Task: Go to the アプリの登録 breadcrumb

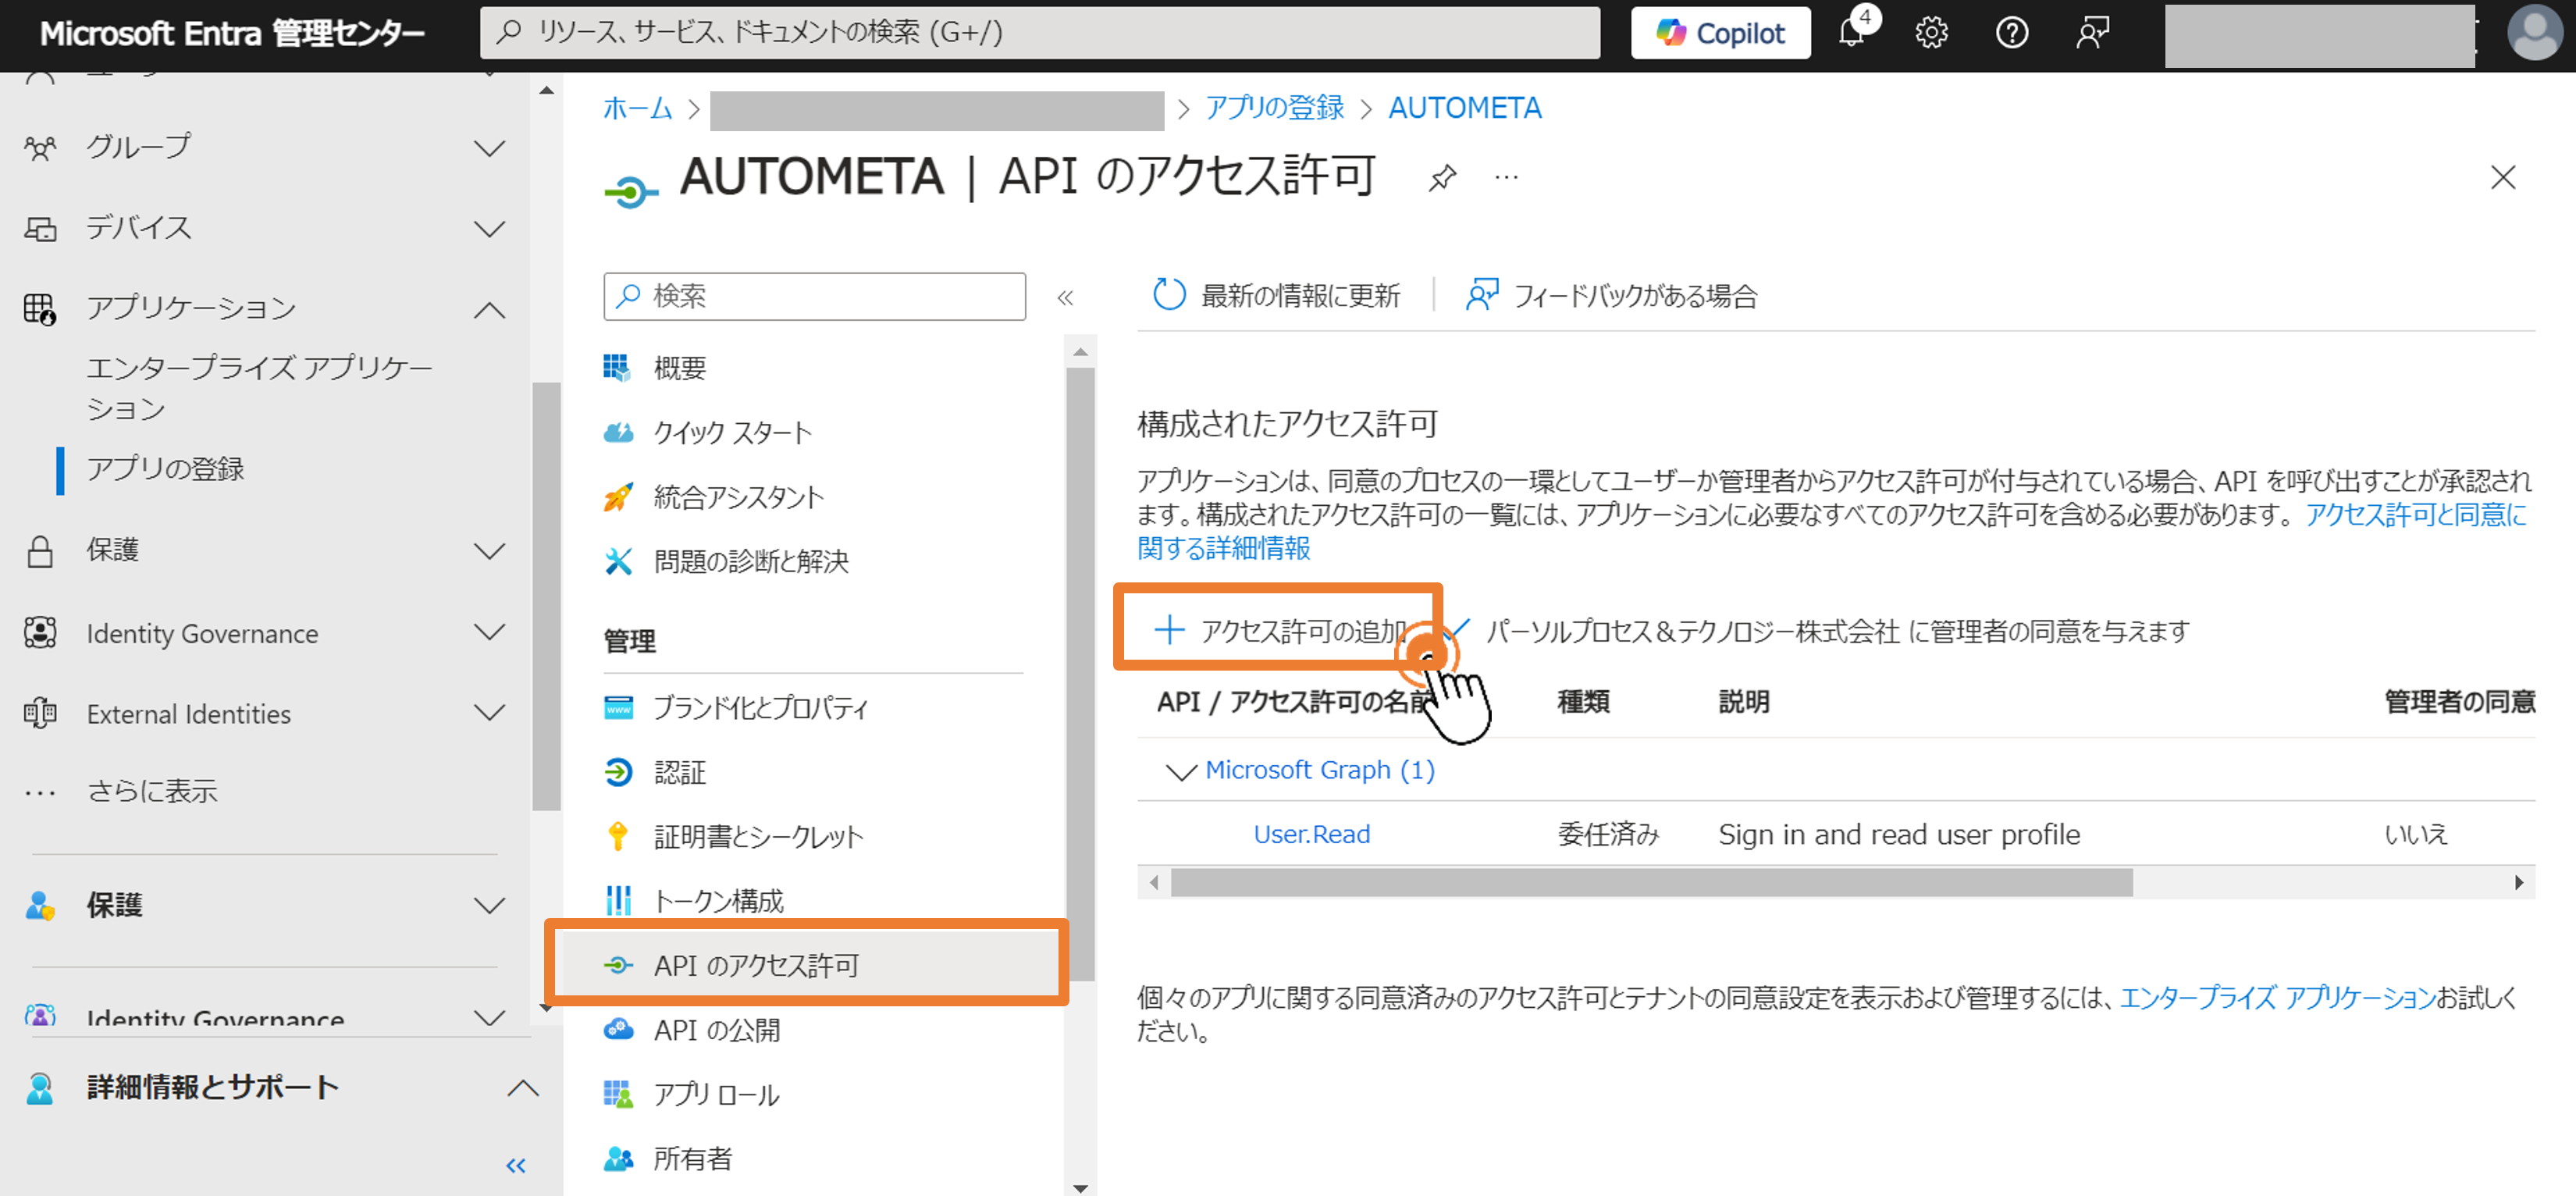Action: coord(1275,108)
